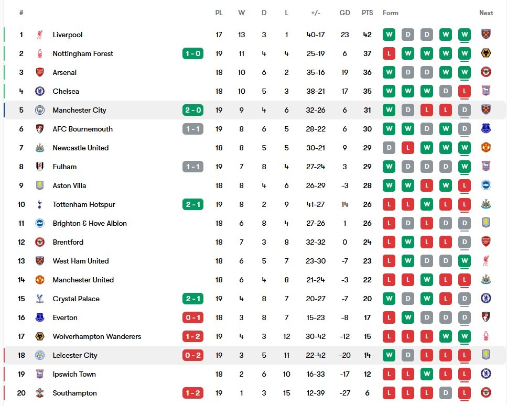Click Chelsea's badge next to team name
This screenshot has height=406, width=507.
point(39,91)
